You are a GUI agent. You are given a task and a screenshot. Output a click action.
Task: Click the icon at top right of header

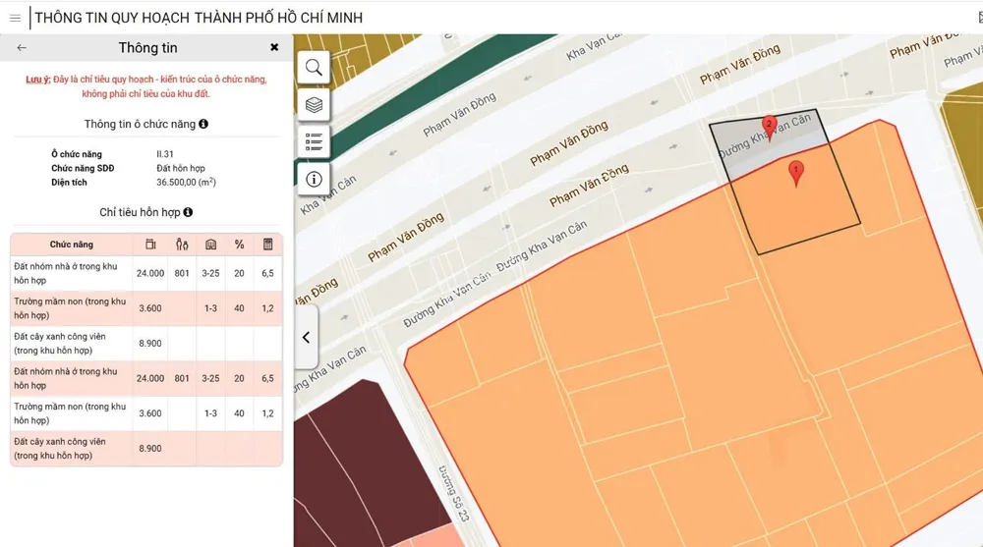(977, 18)
